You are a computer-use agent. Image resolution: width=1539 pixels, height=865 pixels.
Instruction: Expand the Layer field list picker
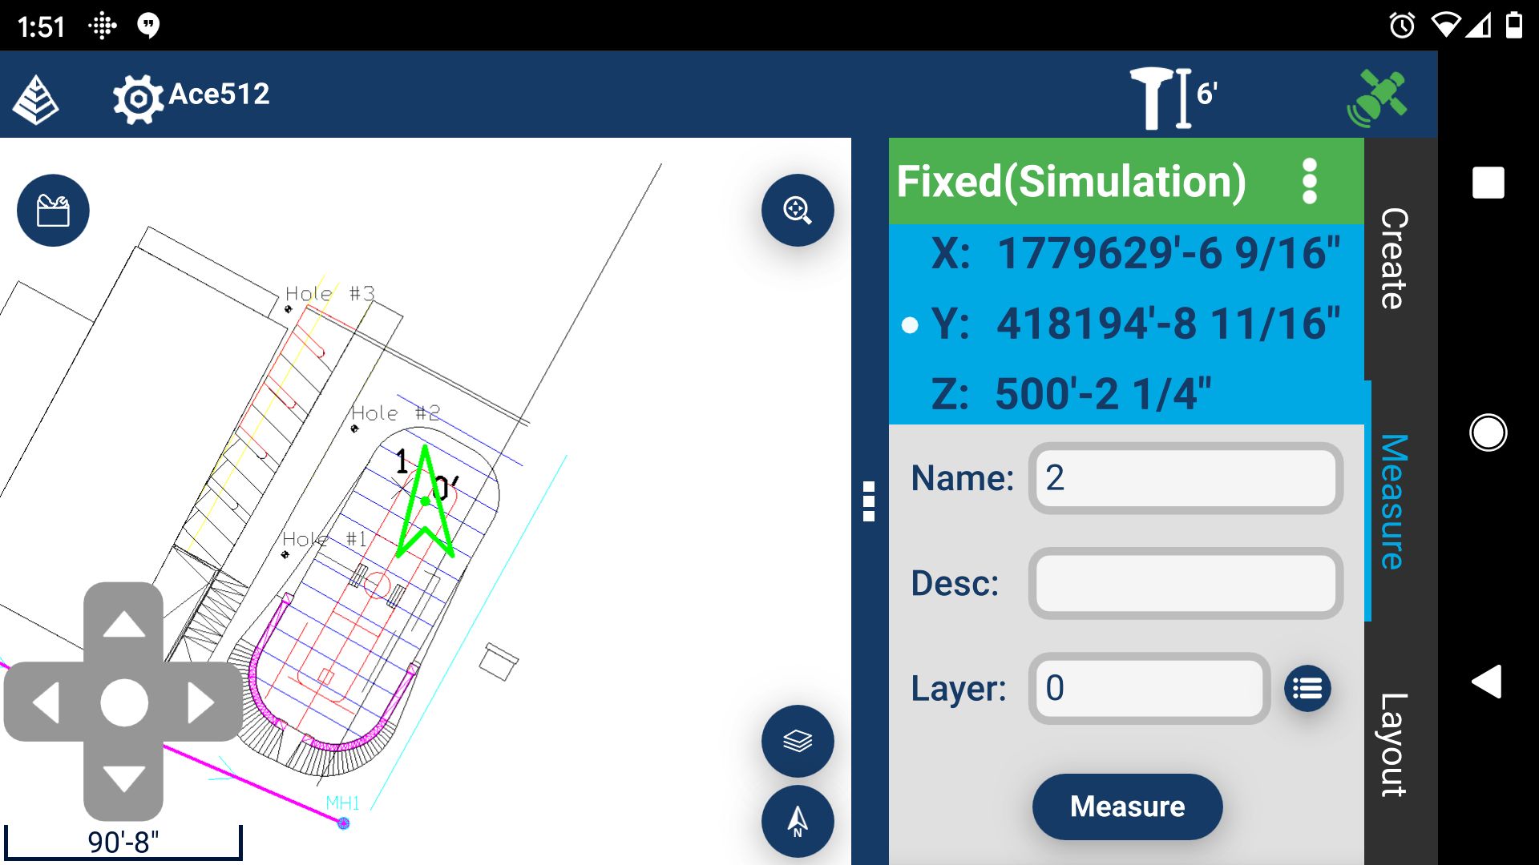pyautogui.click(x=1309, y=687)
